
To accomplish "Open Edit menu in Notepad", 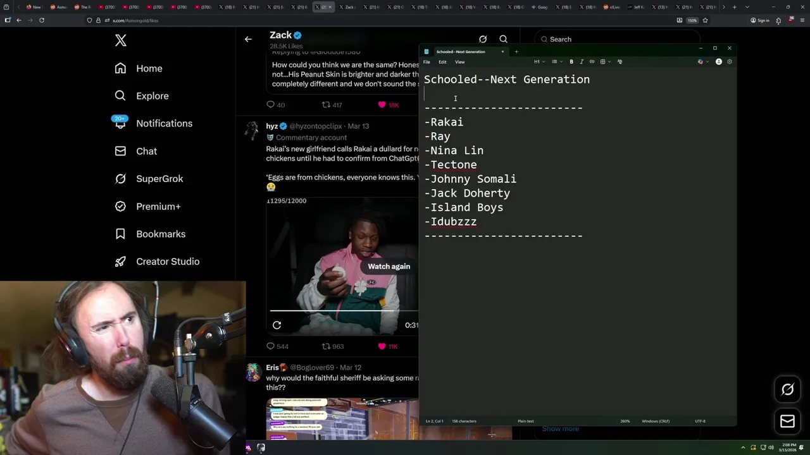I will 442,62.
